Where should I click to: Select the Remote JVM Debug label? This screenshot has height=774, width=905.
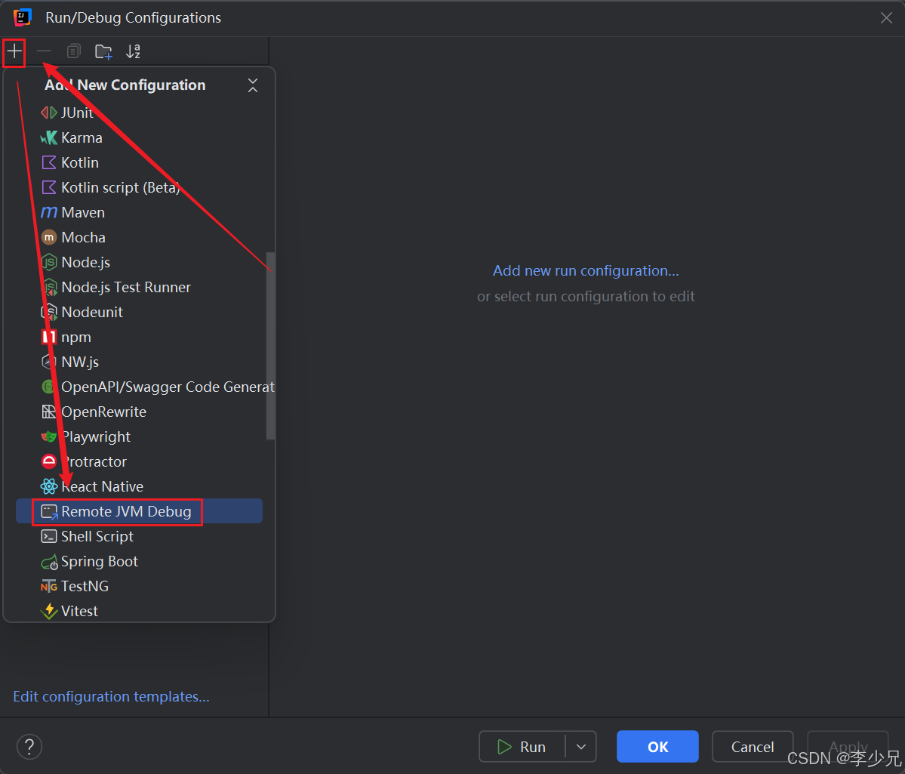(x=126, y=512)
